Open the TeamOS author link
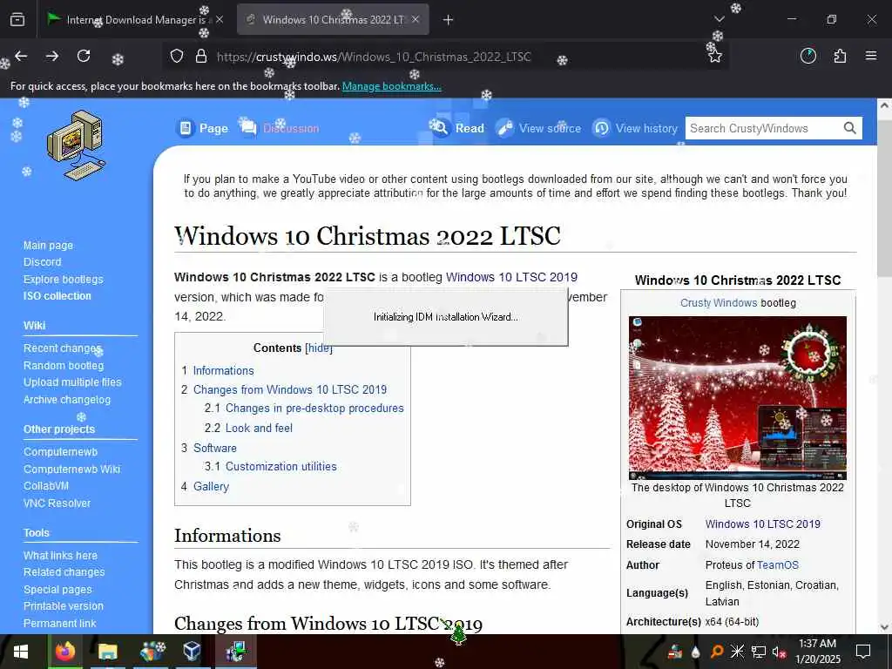The height and width of the screenshot is (669, 892). point(778,564)
